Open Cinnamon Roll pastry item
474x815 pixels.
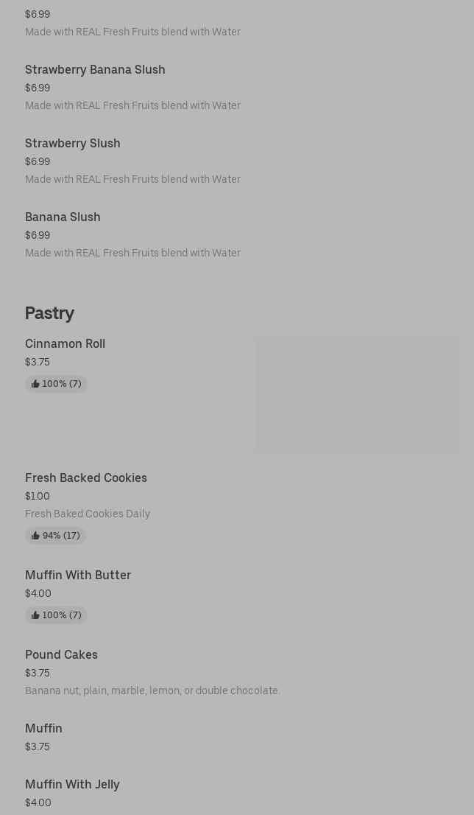click(65, 343)
